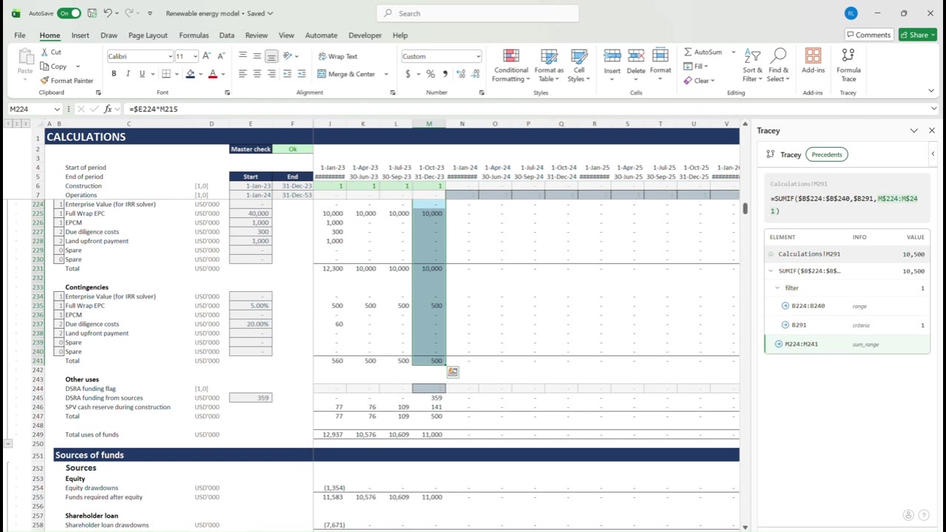The width and height of the screenshot is (946, 532).
Task: Open the font size dropdown showing 11
Action: click(195, 56)
